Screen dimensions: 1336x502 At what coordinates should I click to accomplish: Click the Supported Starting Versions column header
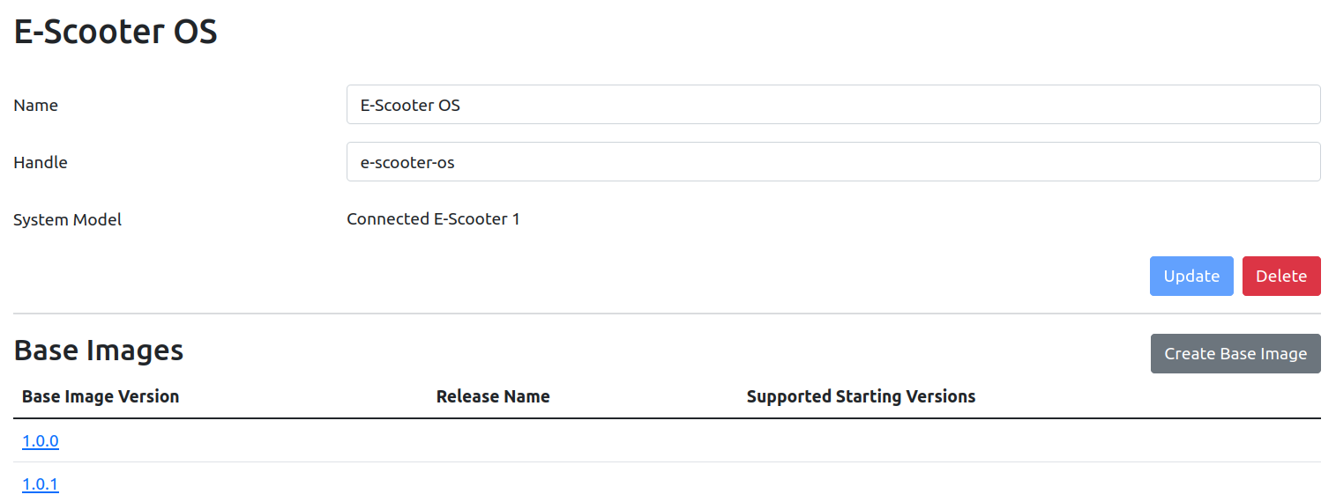[x=861, y=396]
